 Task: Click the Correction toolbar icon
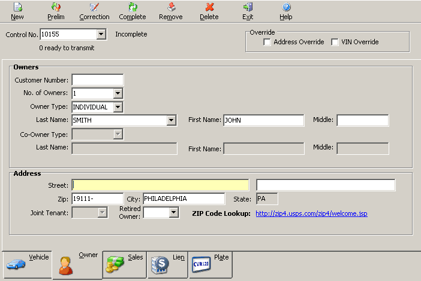point(94,8)
